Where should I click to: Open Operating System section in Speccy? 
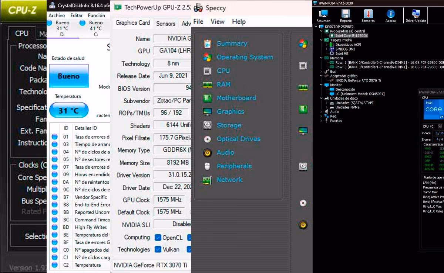pos(245,57)
